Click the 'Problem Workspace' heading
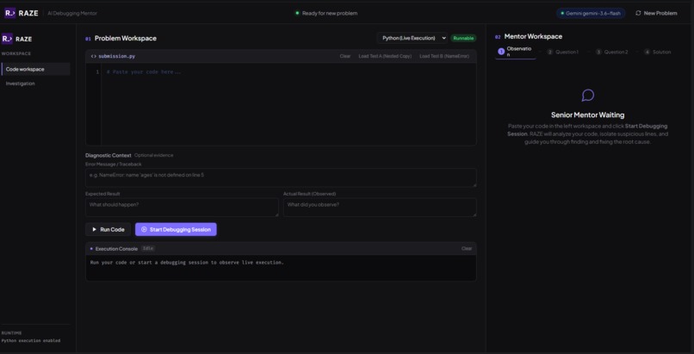The width and height of the screenshot is (694, 354). [125, 39]
